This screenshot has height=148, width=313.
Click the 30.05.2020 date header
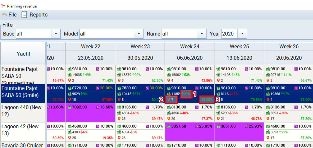(140, 58)
